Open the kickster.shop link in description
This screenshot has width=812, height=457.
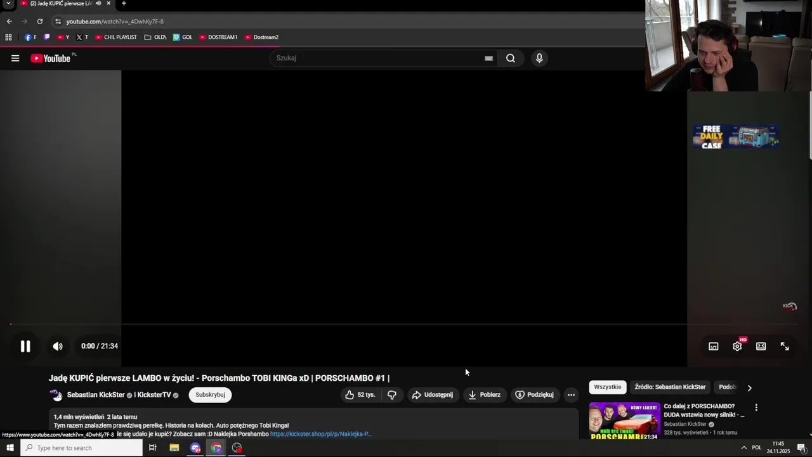(x=320, y=434)
